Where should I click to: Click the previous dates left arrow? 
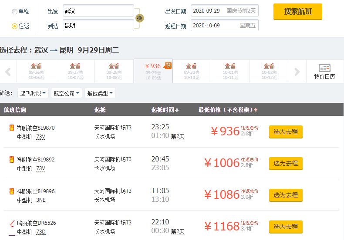pos(8,72)
